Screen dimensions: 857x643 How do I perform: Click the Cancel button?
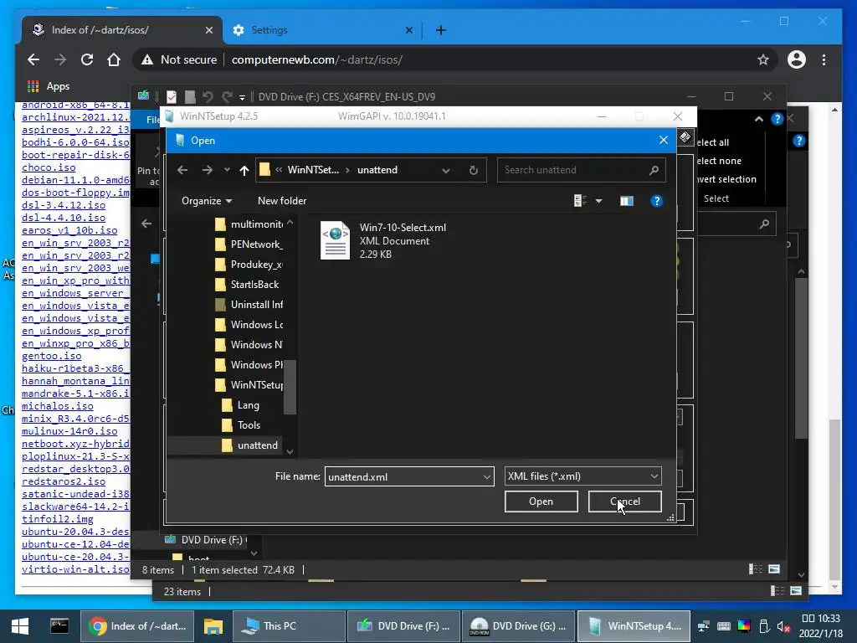[624, 502]
